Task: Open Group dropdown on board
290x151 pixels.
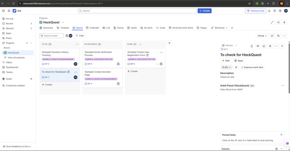Action: 262,36
